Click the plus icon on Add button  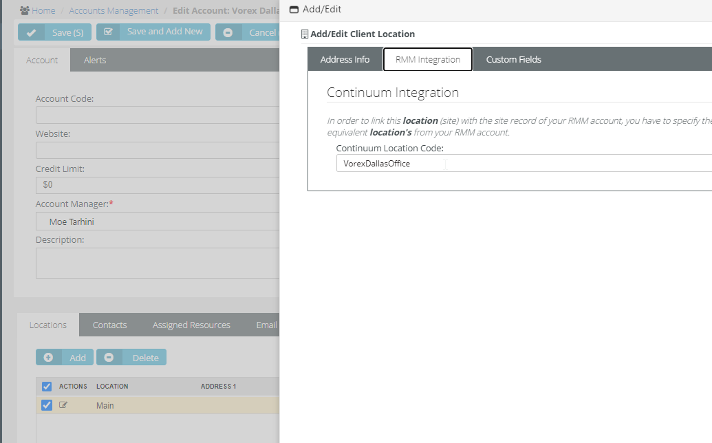click(48, 358)
